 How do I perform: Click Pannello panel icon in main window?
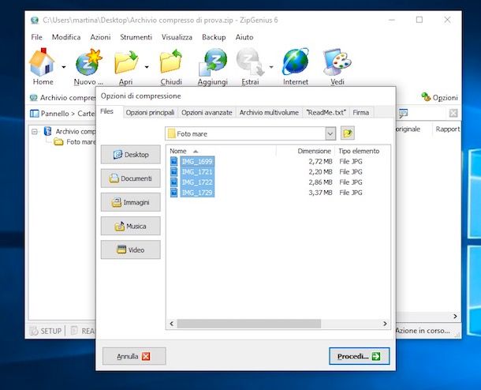35,114
